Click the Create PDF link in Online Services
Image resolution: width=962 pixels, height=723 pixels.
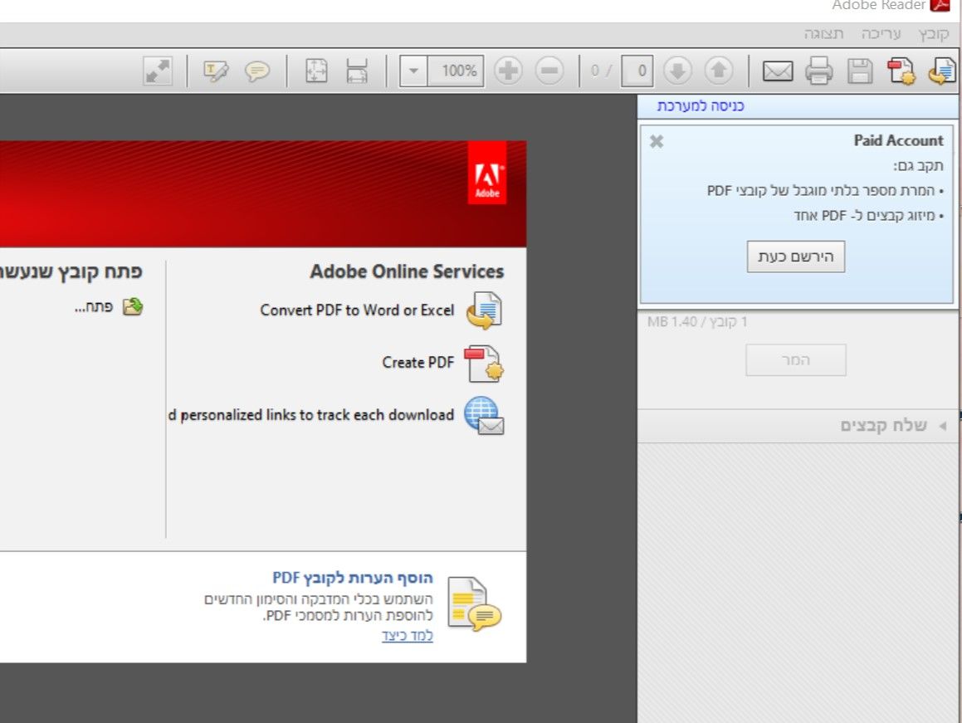(418, 363)
